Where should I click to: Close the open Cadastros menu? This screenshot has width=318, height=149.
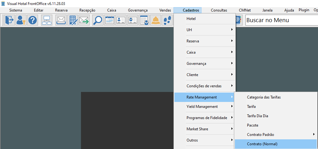[187, 10]
